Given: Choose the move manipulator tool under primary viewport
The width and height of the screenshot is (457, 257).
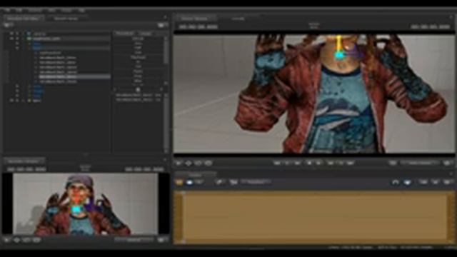Looking at the screenshot, I should pos(189,163).
